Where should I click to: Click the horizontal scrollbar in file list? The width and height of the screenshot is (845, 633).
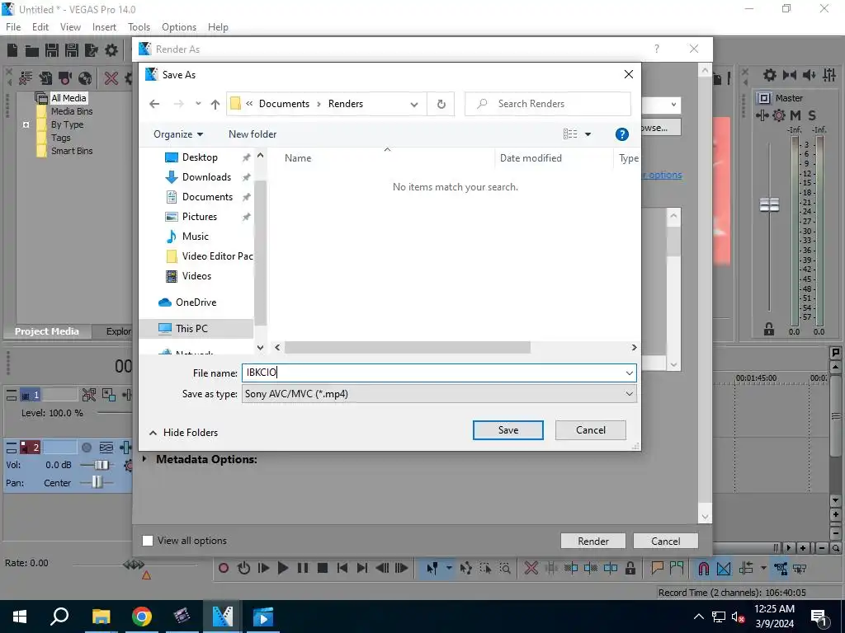click(408, 348)
